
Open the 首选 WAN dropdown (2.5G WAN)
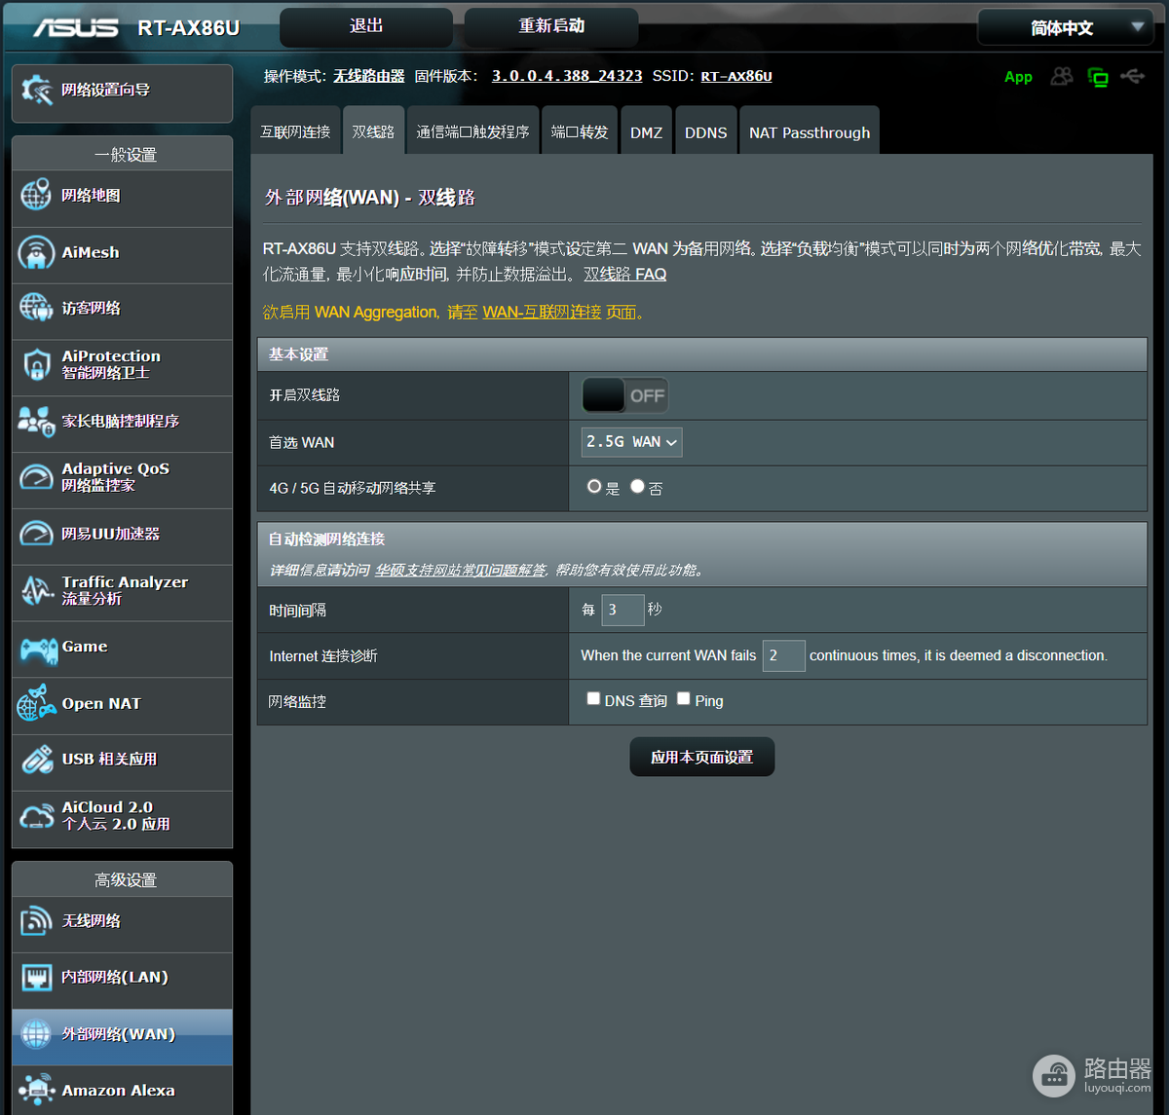tap(631, 442)
